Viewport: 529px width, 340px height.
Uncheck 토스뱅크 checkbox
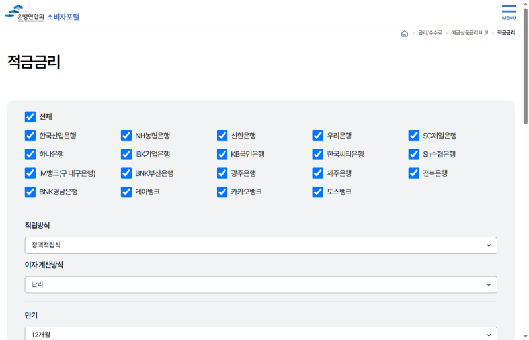[x=318, y=192]
